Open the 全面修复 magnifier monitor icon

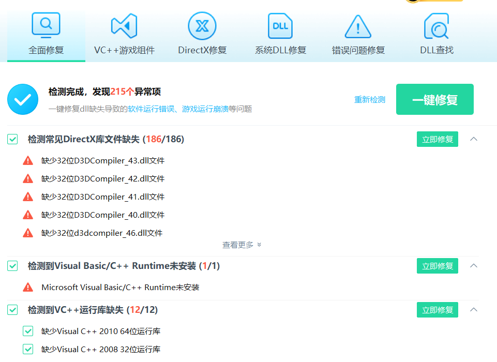[x=46, y=25]
